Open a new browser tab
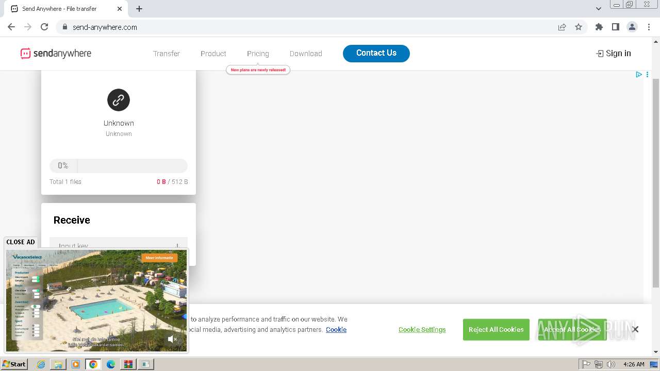The image size is (660, 371). tap(139, 9)
